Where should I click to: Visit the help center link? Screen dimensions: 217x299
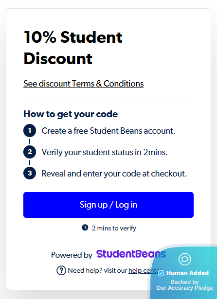click(x=145, y=270)
